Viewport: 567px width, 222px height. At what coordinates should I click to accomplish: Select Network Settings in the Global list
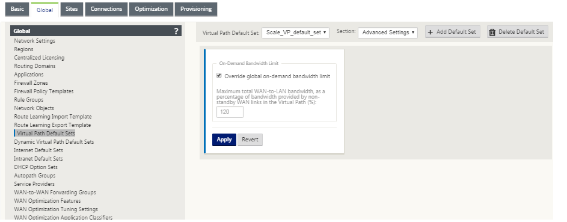pos(35,41)
